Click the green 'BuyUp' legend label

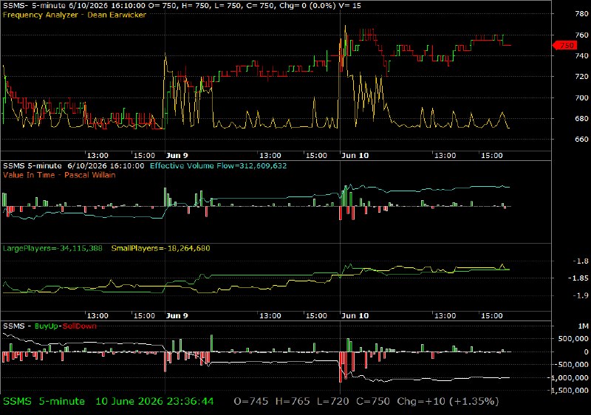(x=47, y=326)
